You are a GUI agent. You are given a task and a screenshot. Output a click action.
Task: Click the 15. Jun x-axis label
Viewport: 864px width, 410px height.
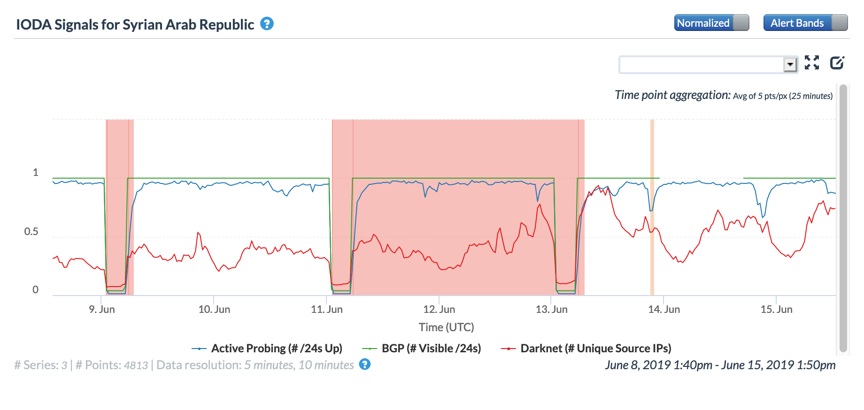[776, 310]
